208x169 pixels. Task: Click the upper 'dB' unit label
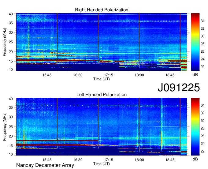coord(195,75)
